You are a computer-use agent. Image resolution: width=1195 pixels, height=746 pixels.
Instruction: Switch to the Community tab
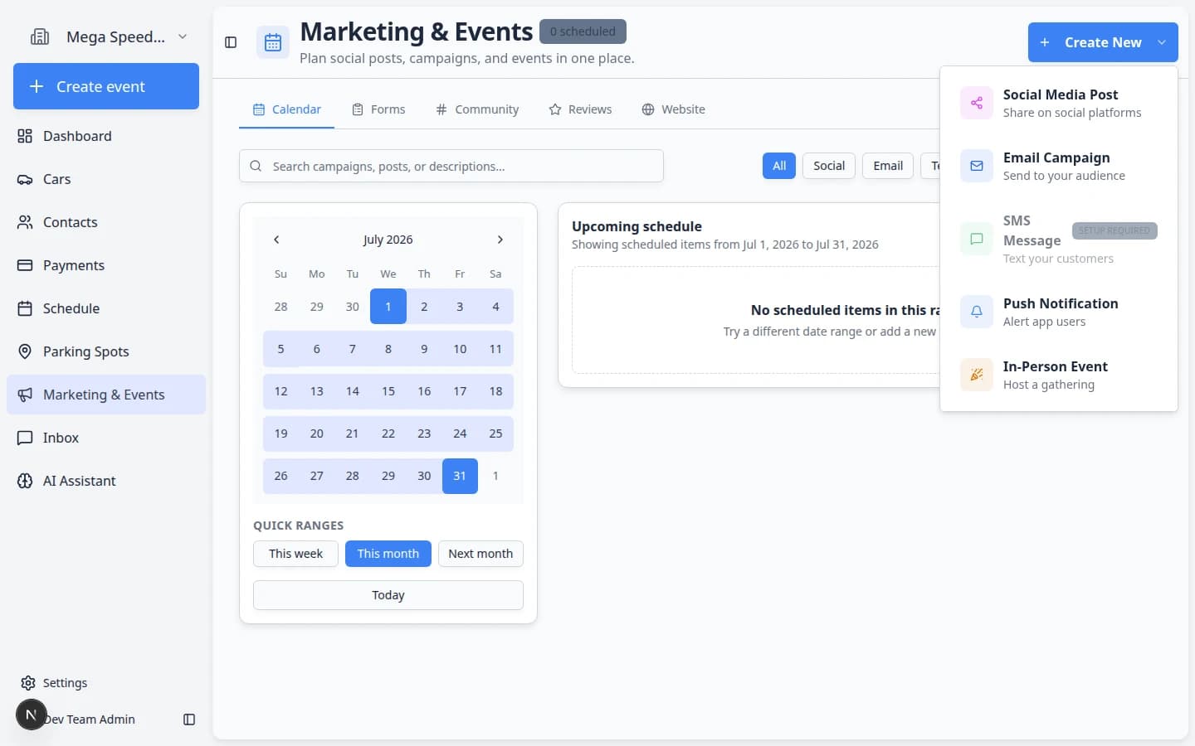(477, 109)
